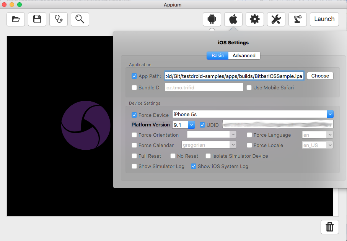The height and width of the screenshot is (241, 347).
Task: Click the Launch button
Action: pos(324,19)
